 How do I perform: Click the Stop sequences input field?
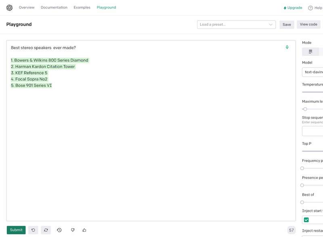pos(313,131)
